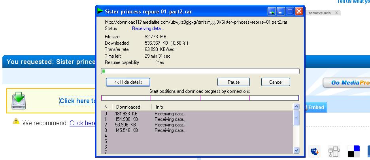Image resolution: width=370 pixels, height=160 pixels.
Task: Click the green download drive icon
Action: 19,100
